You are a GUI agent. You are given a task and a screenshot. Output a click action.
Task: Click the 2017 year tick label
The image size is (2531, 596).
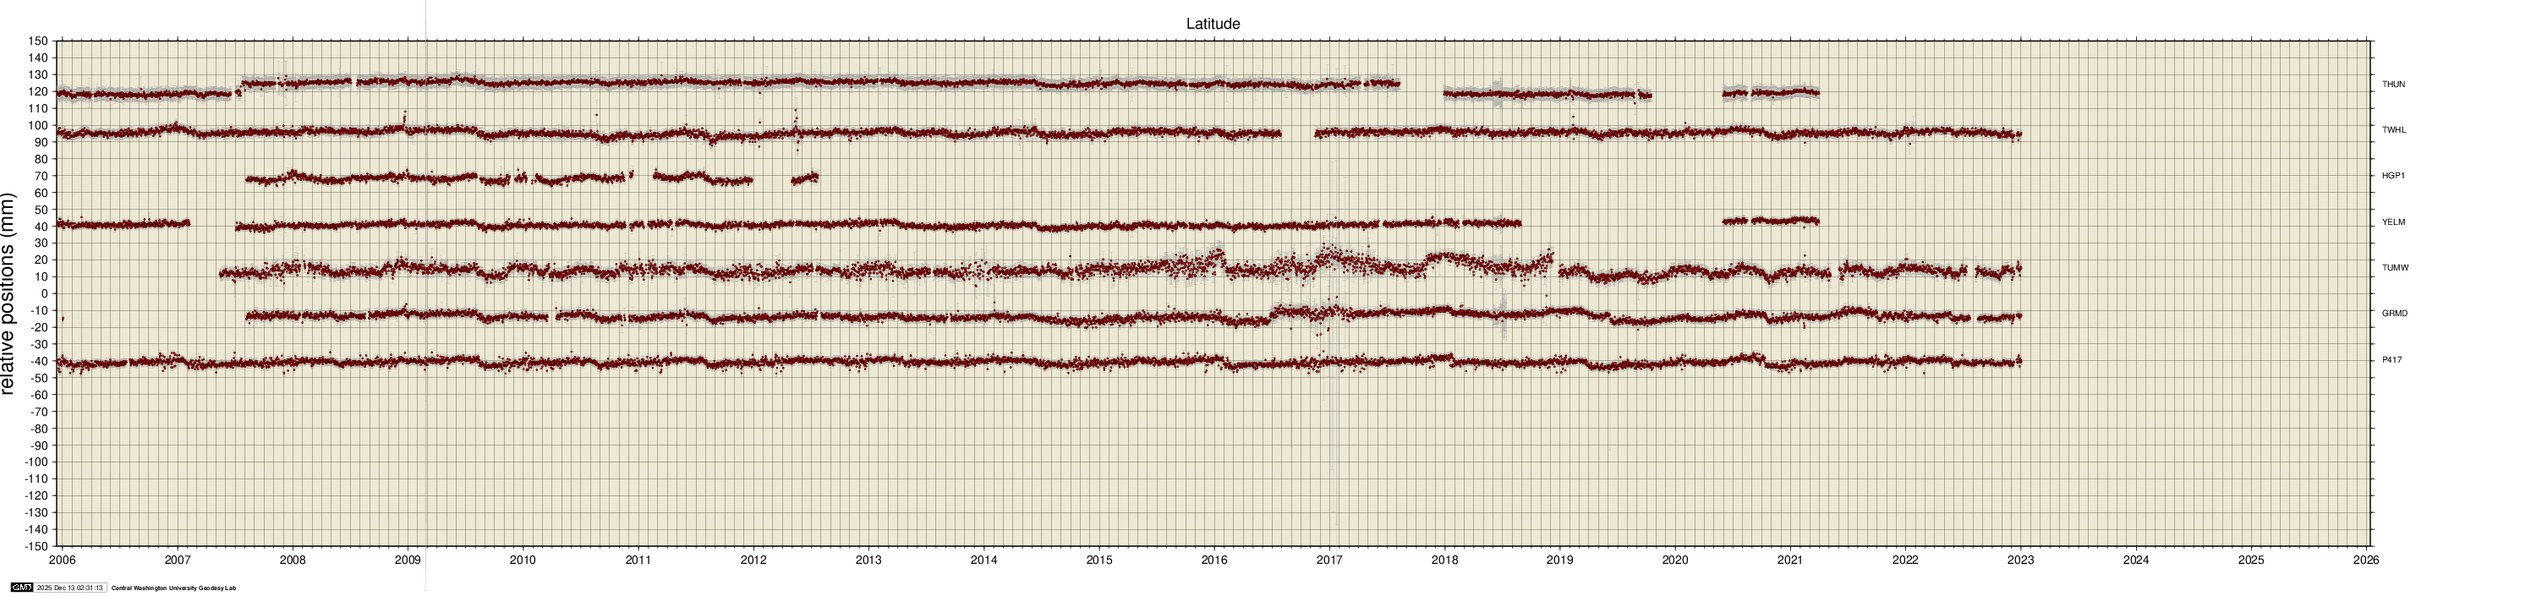click(1329, 560)
